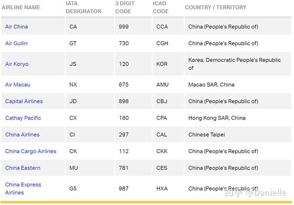294x205 pixels.
Task: Select the China Eastern link
Action: click(23, 168)
